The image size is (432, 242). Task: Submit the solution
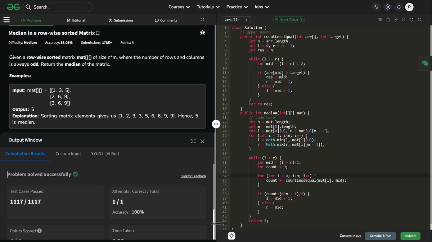click(x=410, y=236)
